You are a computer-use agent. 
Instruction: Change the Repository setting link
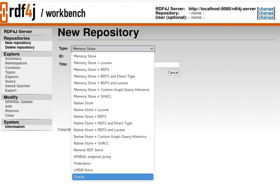click(x=266, y=13)
